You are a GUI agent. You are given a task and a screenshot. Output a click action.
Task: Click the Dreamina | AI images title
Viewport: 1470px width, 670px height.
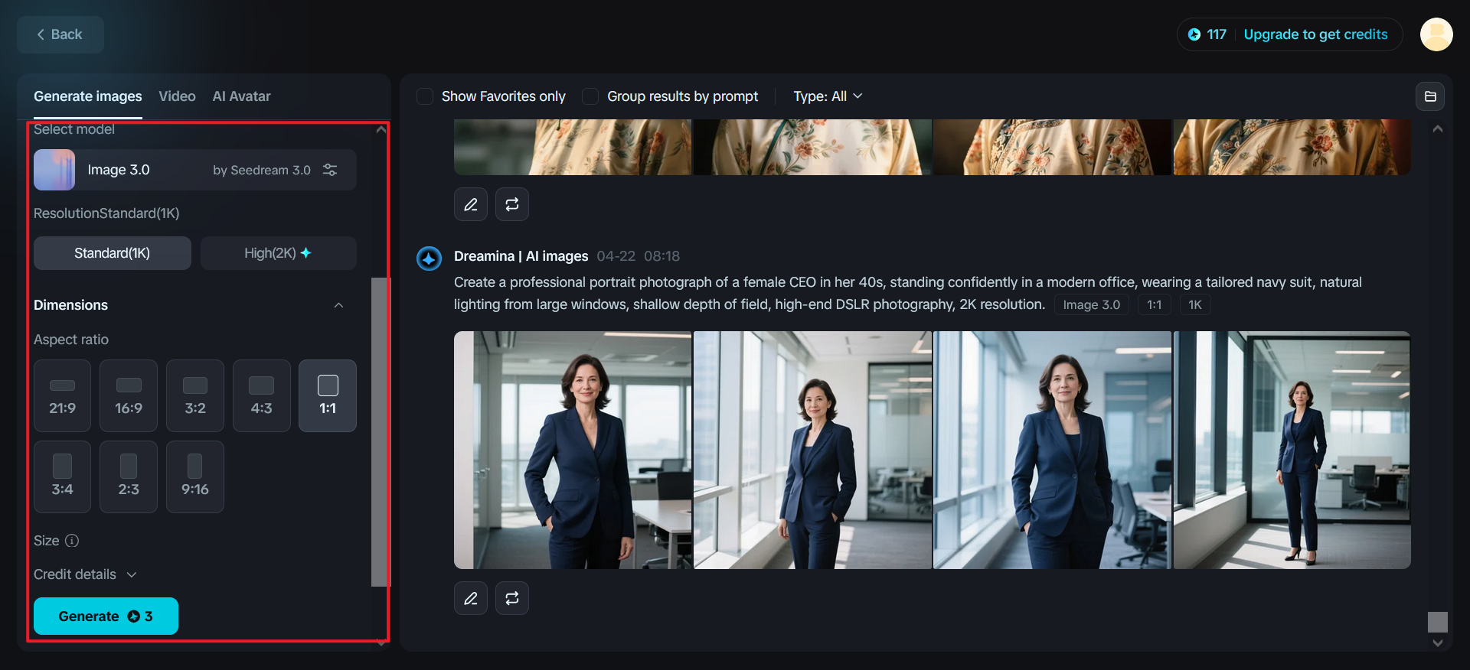tap(521, 256)
